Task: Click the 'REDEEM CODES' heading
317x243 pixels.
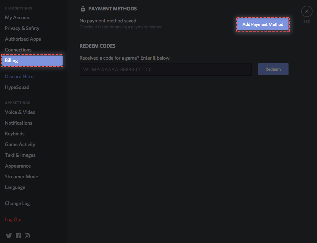Action: pyautogui.click(x=97, y=46)
